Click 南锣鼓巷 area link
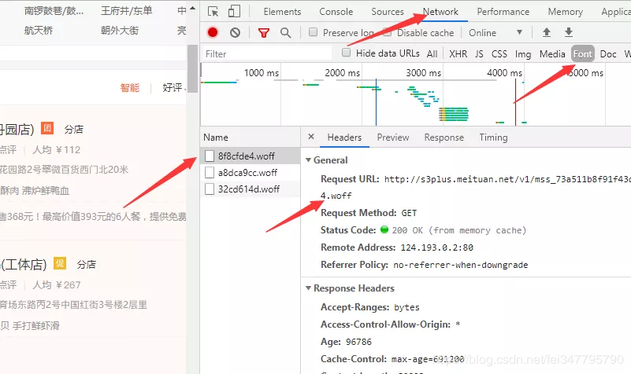 [54, 11]
